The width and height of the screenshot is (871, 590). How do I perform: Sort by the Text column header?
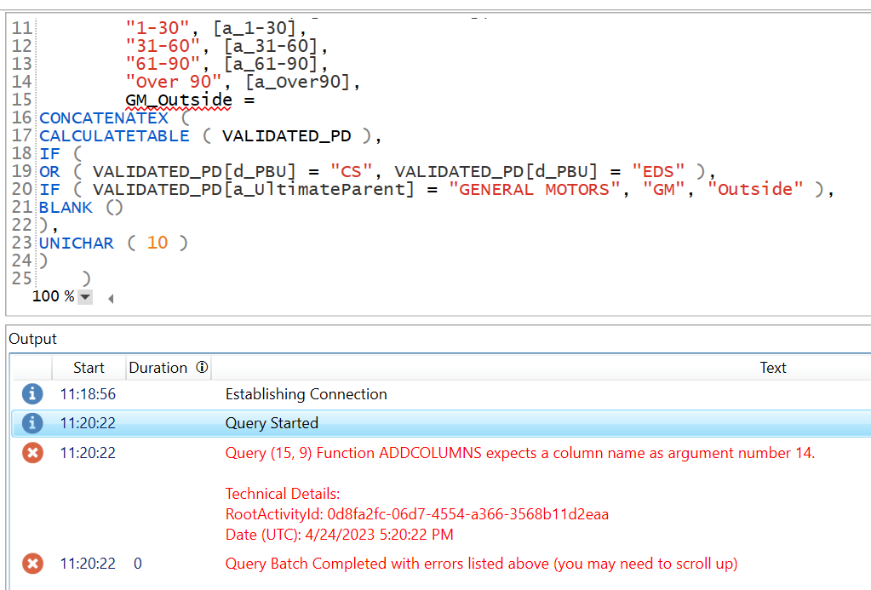(x=773, y=368)
